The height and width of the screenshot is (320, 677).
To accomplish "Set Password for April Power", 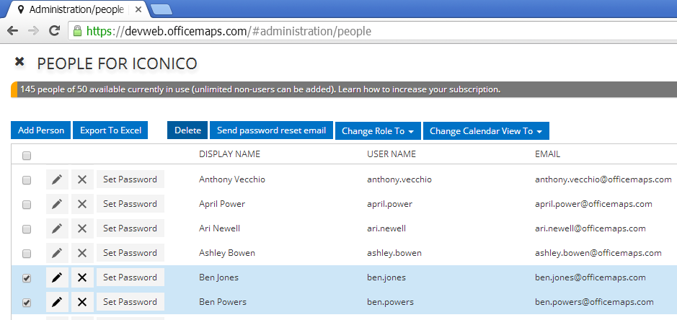I will point(130,204).
